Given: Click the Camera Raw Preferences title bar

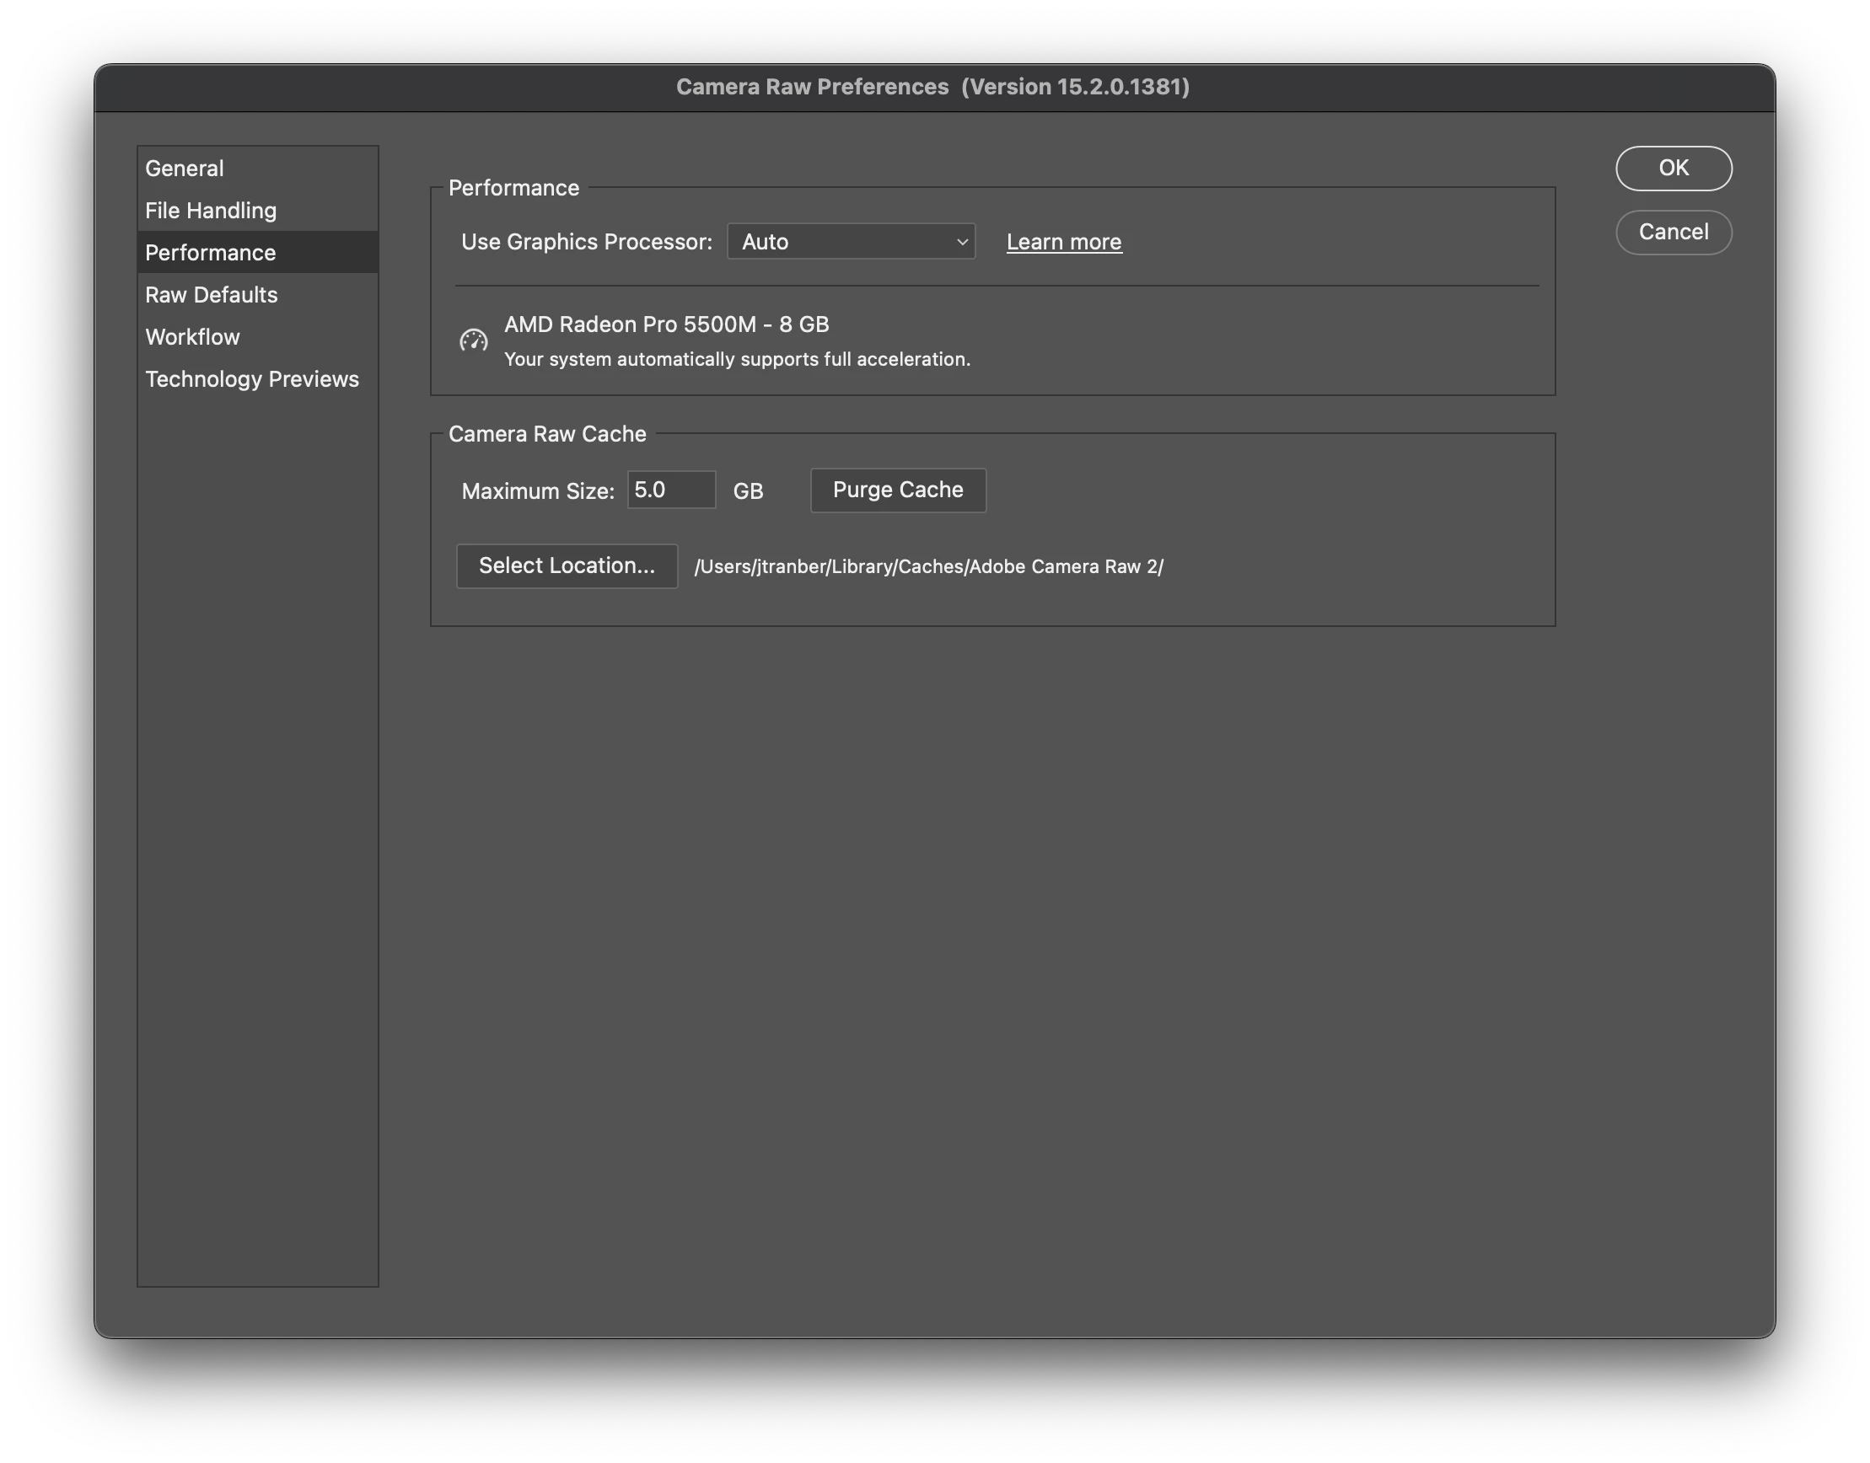Looking at the screenshot, I should tap(932, 88).
